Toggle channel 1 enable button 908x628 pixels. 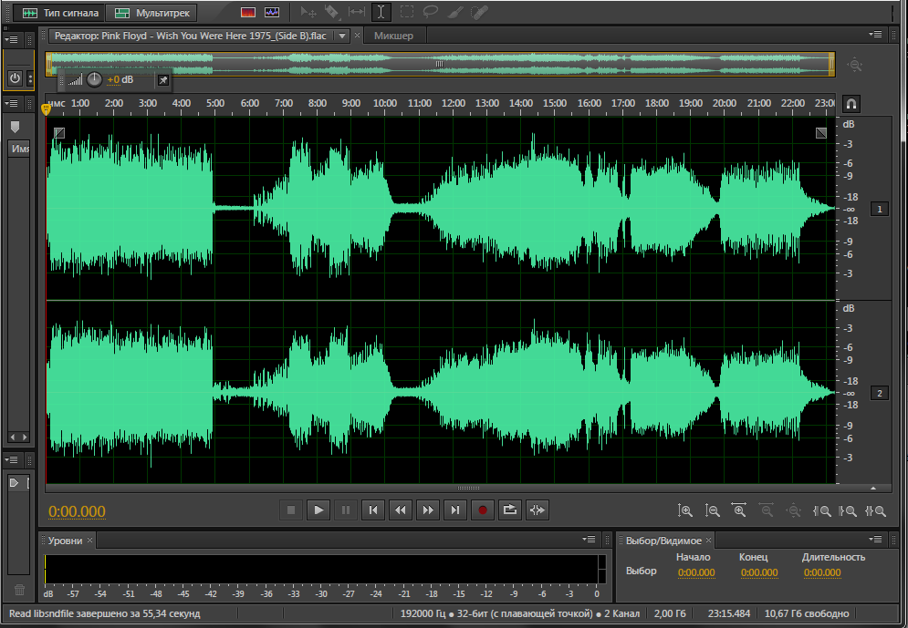click(x=880, y=209)
